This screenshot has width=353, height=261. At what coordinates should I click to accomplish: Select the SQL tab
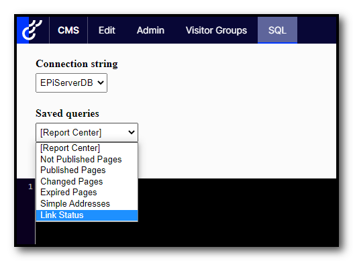[x=277, y=30]
